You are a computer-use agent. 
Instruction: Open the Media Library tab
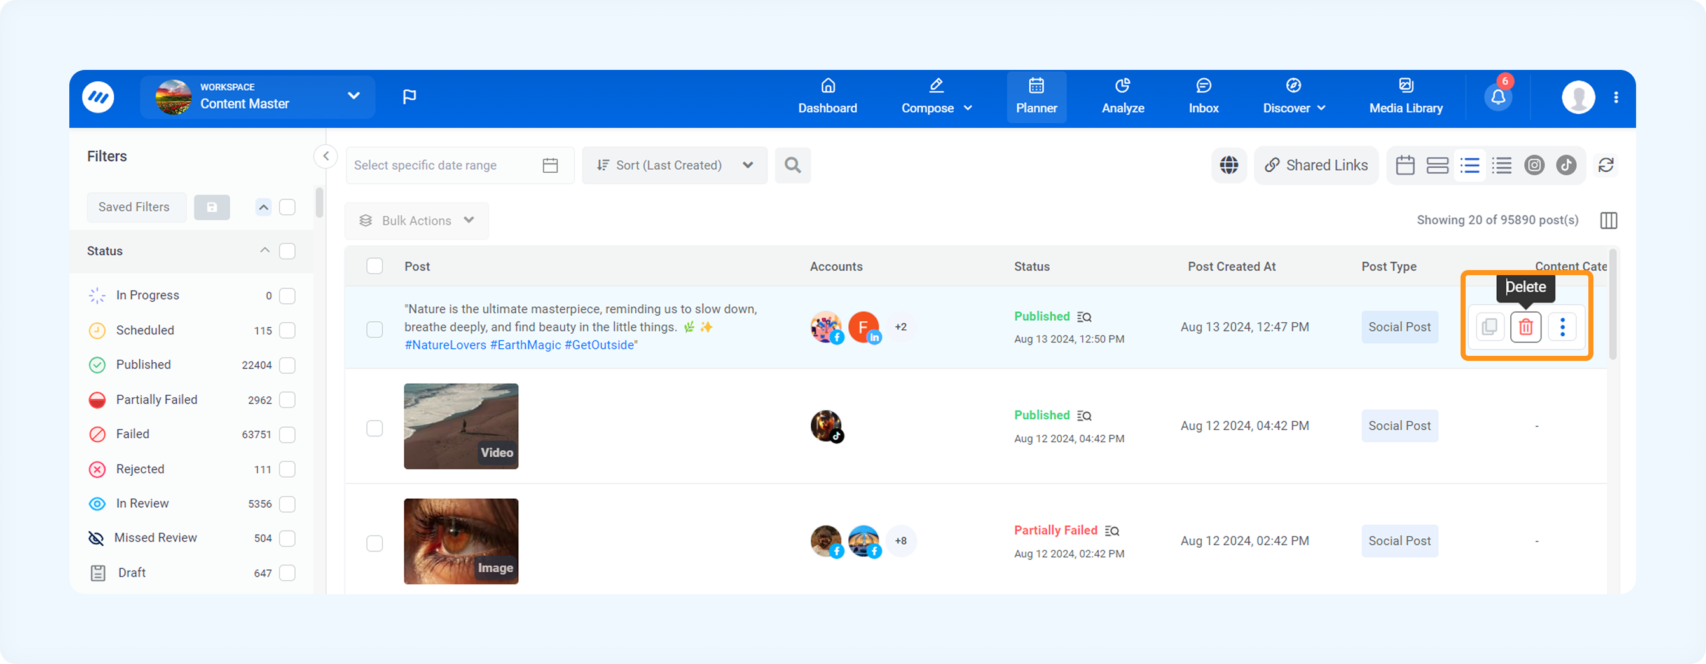tap(1406, 97)
